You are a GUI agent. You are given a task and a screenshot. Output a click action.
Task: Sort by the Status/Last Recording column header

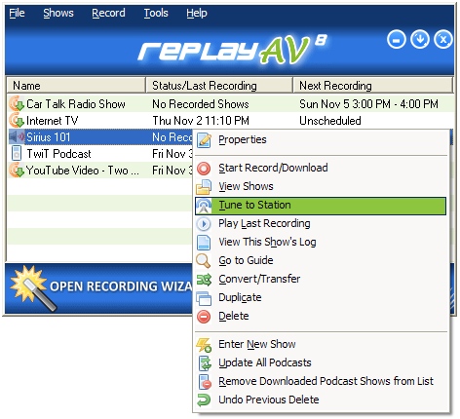[x=219, y=86]
